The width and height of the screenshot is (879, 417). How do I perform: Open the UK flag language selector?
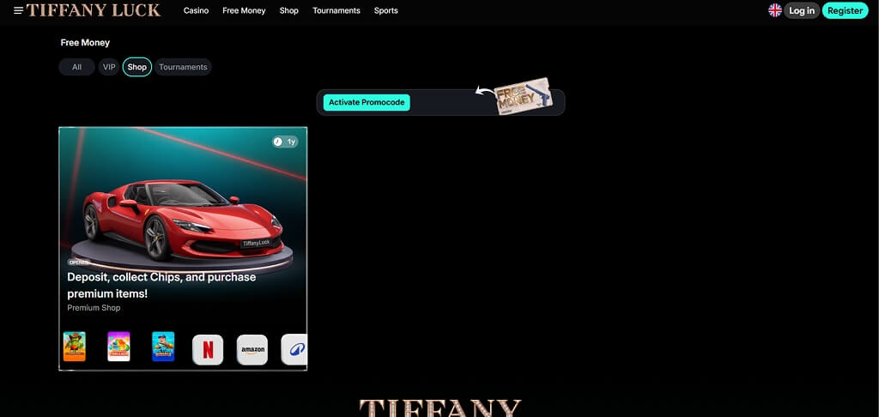pos(775,10)
